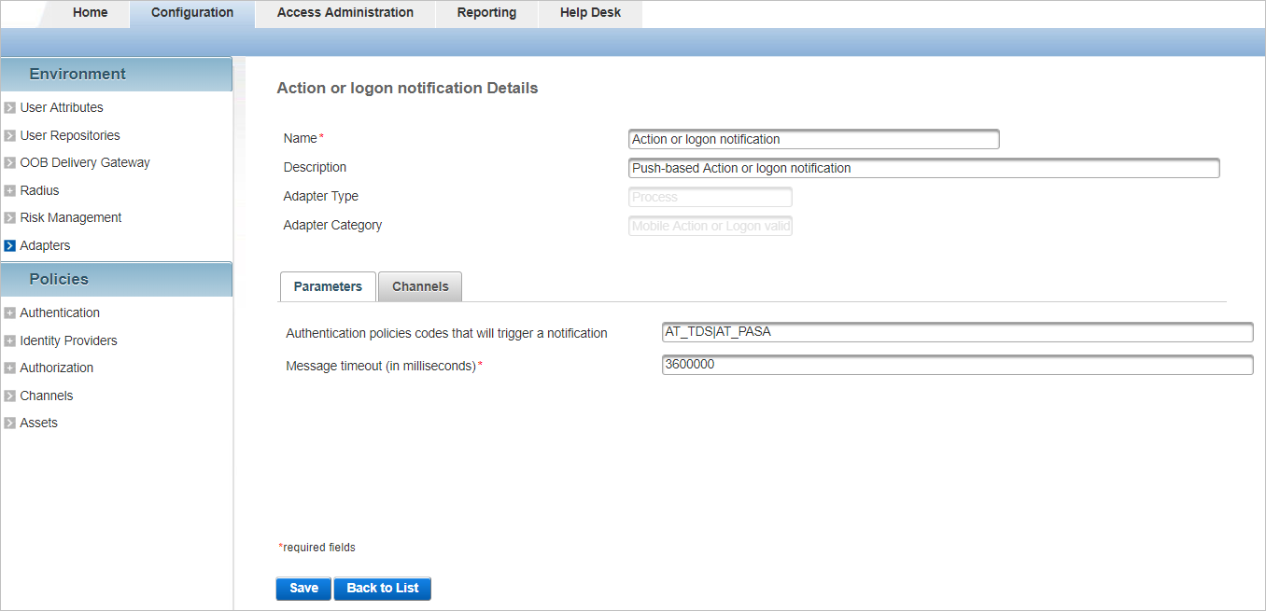
Task: Open the Help Desk page
Action: [589, 12]
